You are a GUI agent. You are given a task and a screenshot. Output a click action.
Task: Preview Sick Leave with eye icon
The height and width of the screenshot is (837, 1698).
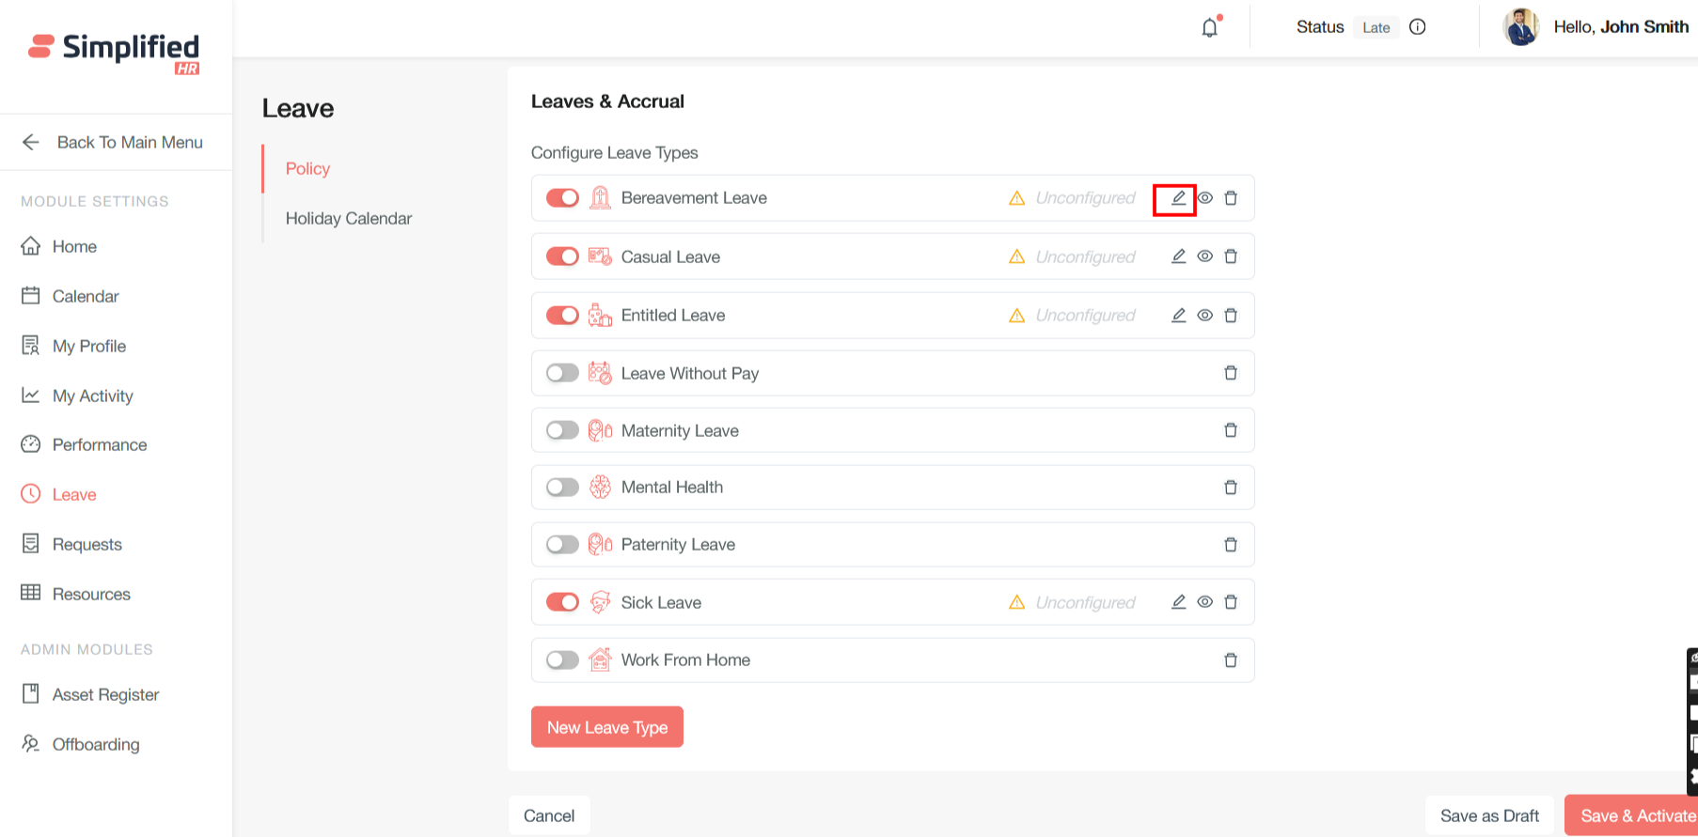tap(1204, 602)
